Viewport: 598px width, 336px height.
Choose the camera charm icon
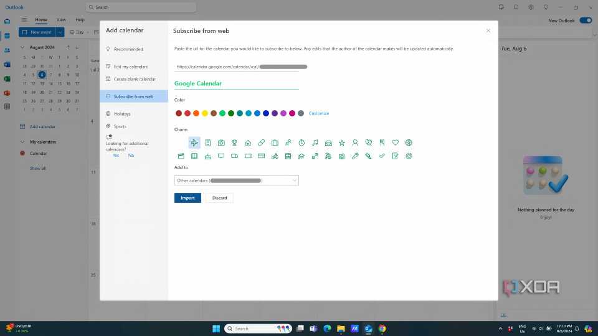(221, 142)
